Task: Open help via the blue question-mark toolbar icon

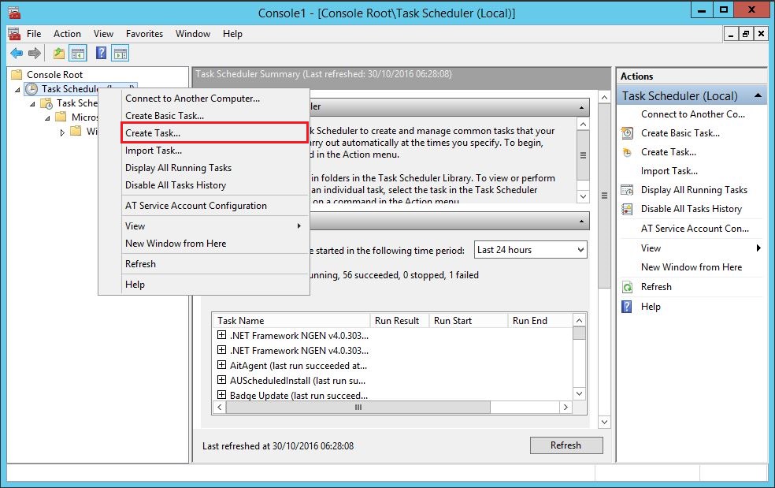Action: [x=101, y=53]
